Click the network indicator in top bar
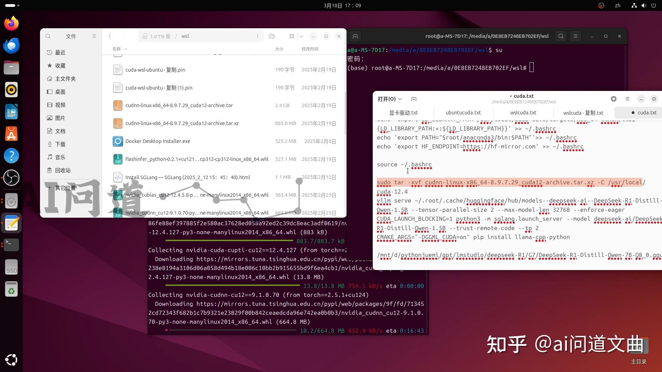 coord(634,6)
